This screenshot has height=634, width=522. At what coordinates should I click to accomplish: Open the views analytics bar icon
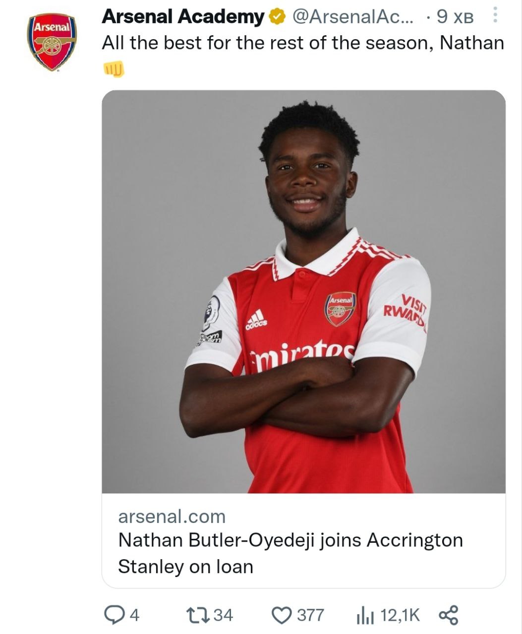pyautogui.click(x=364, y=616)
